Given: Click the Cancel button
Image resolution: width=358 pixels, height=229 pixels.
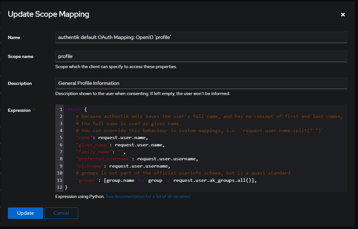Looking at the screenshot, I should [x=61, y=213].
